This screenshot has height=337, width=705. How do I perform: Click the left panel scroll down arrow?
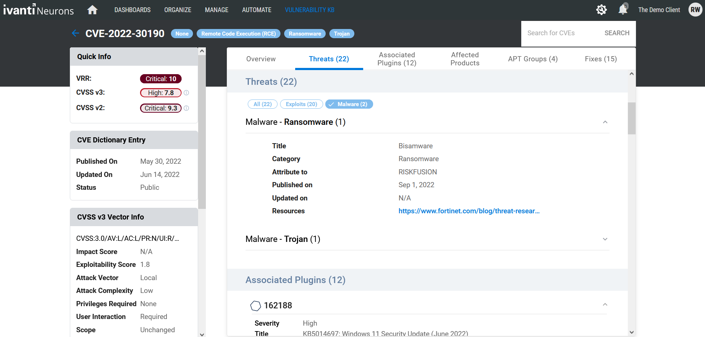tap(202, 334)
